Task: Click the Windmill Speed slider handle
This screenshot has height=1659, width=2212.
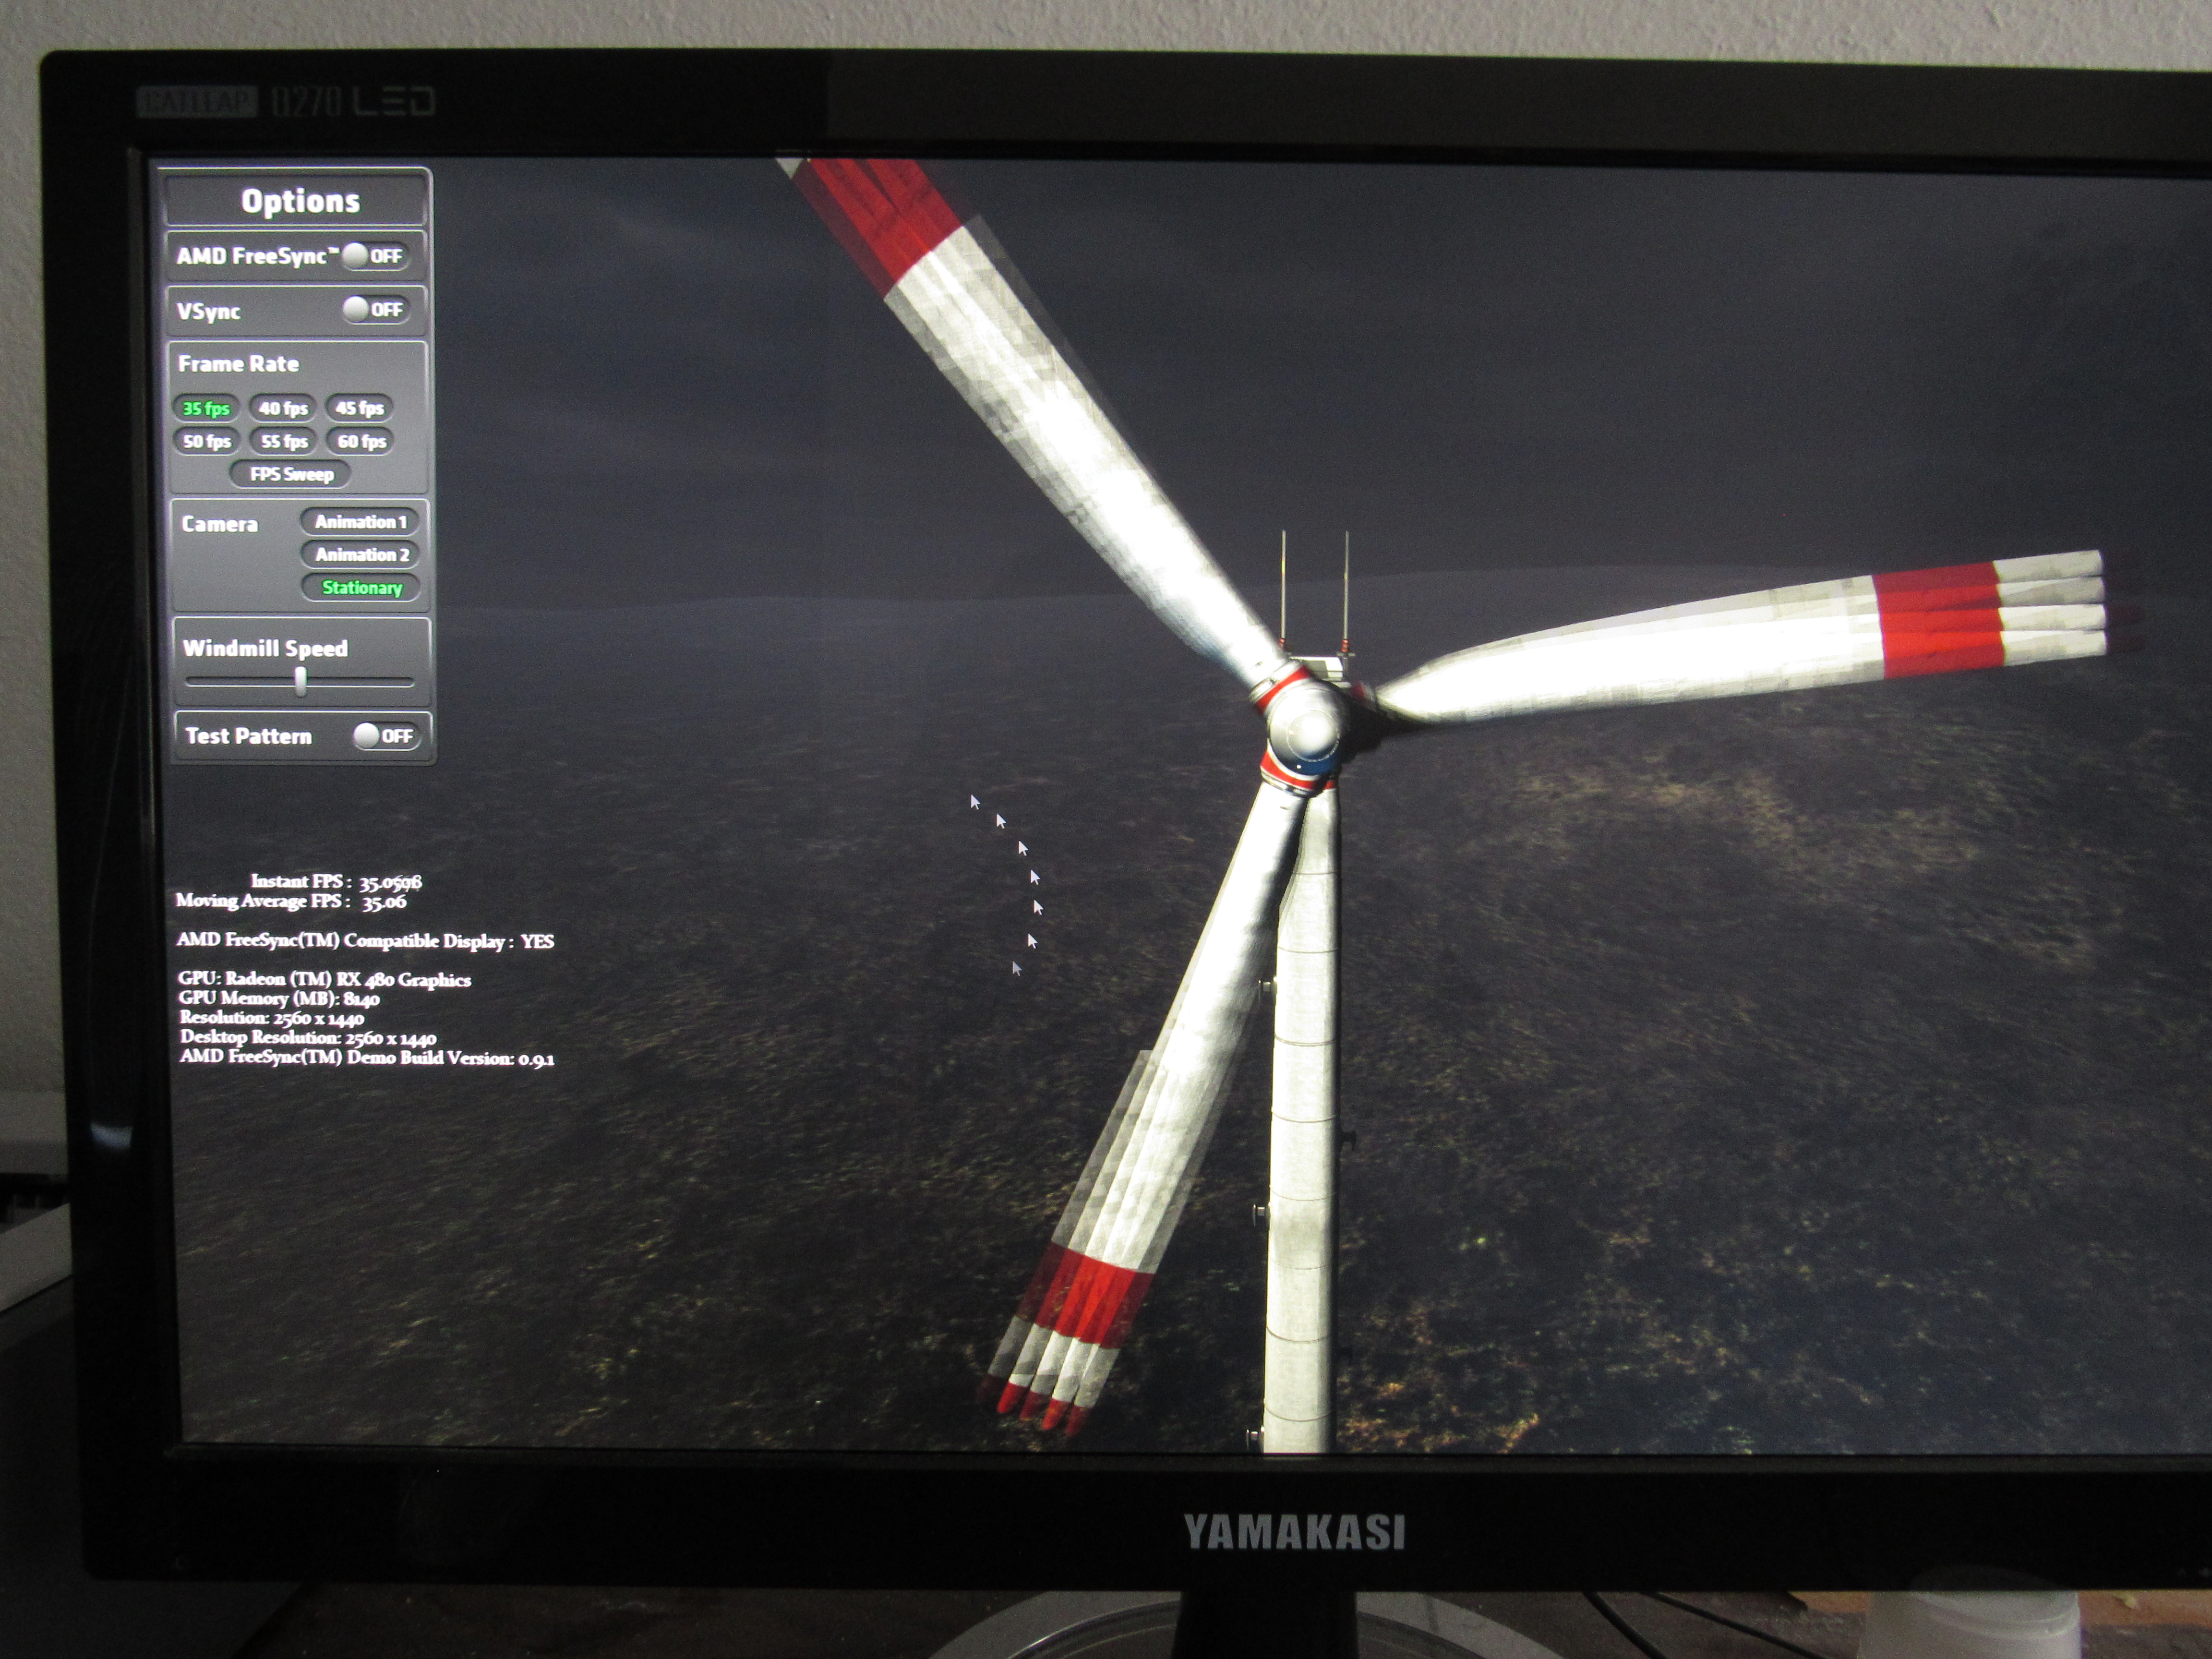Action: pyautogui.click(x=300, y=681)
